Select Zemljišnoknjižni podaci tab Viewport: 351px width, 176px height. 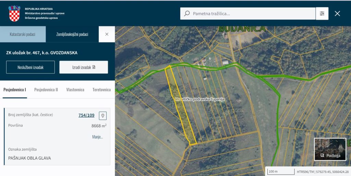(72, 35)
